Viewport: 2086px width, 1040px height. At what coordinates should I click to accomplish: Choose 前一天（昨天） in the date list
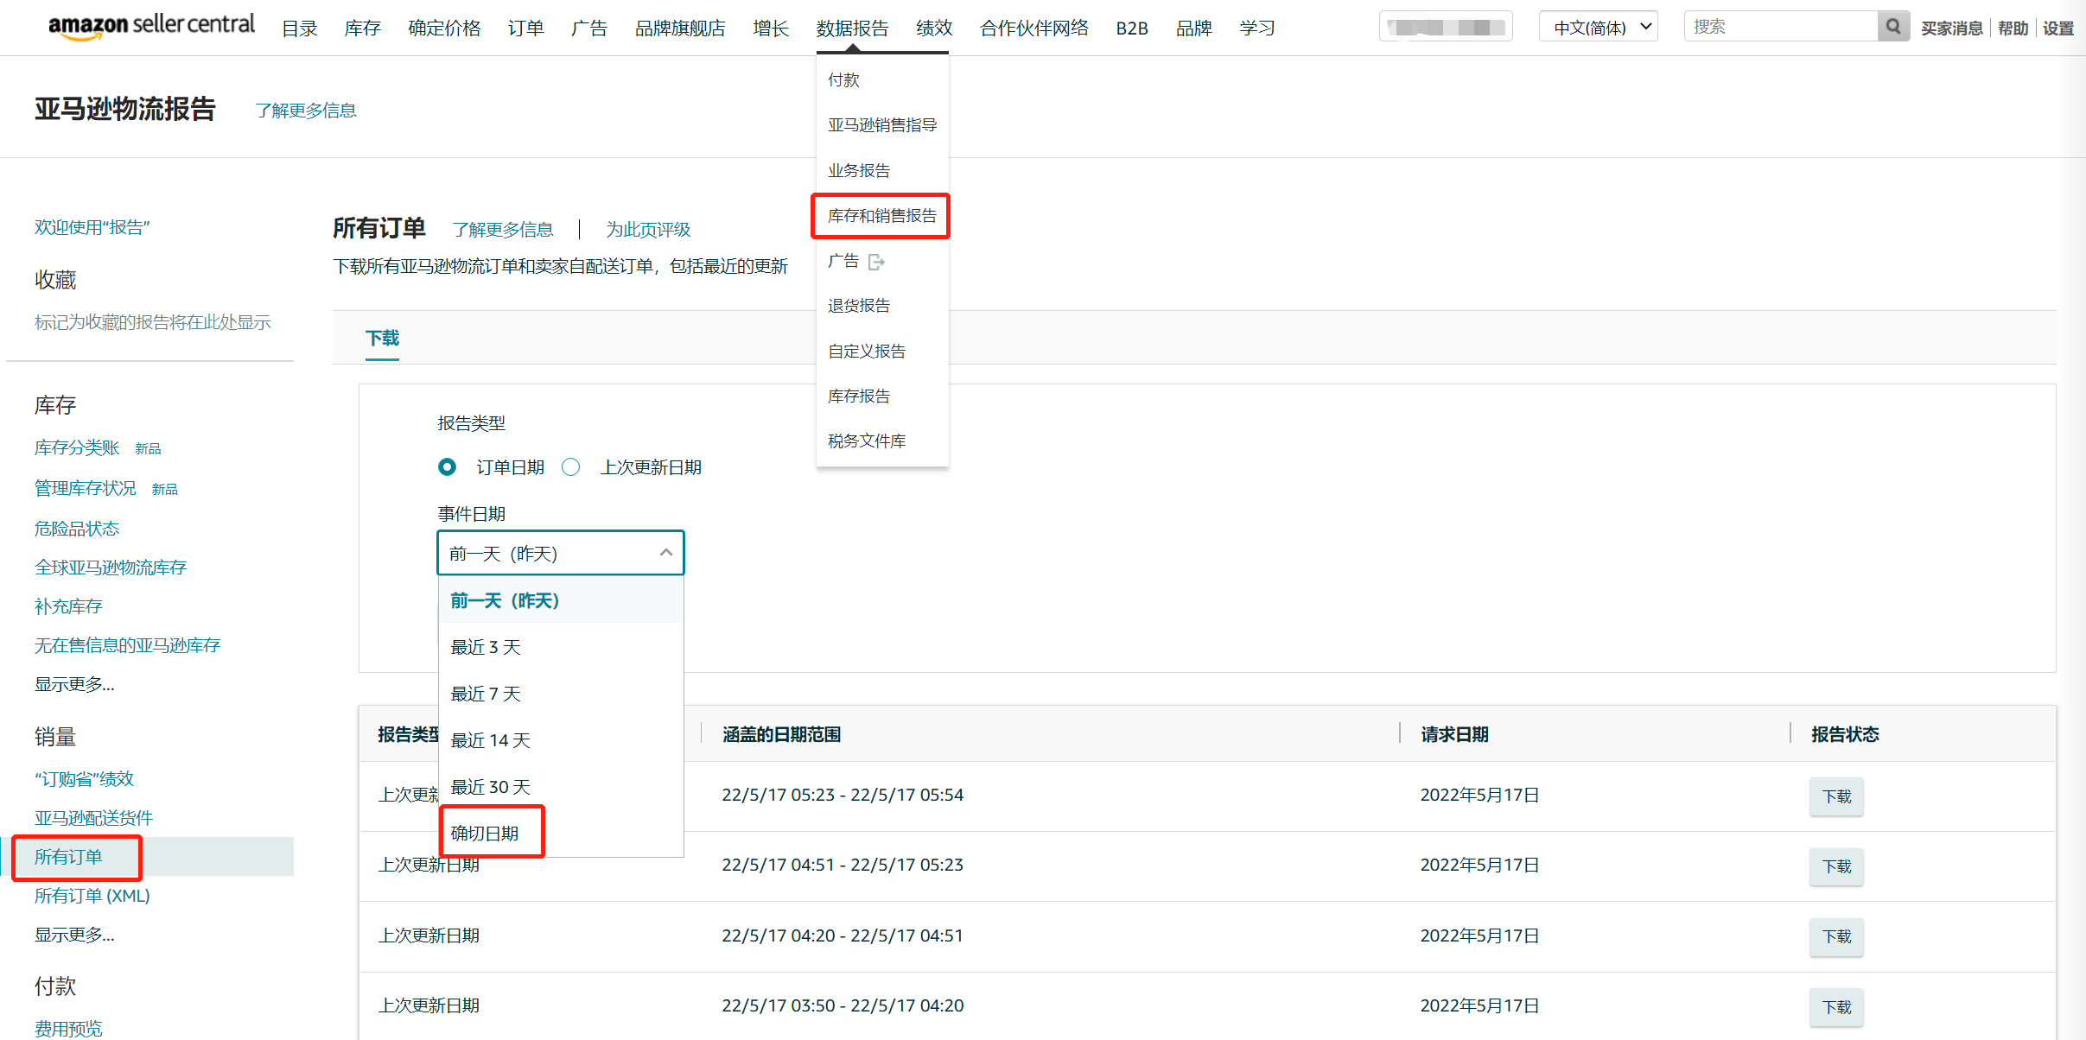tap(561, 600)
